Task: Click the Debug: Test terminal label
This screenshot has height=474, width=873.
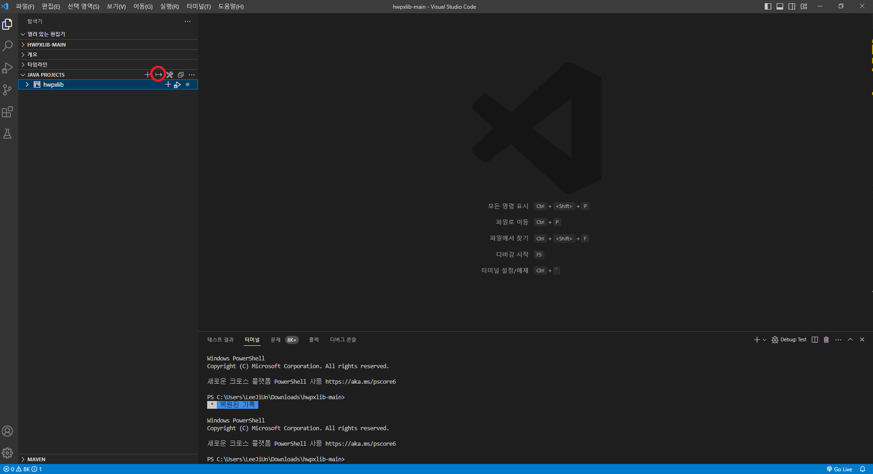Action: [793, 339]
